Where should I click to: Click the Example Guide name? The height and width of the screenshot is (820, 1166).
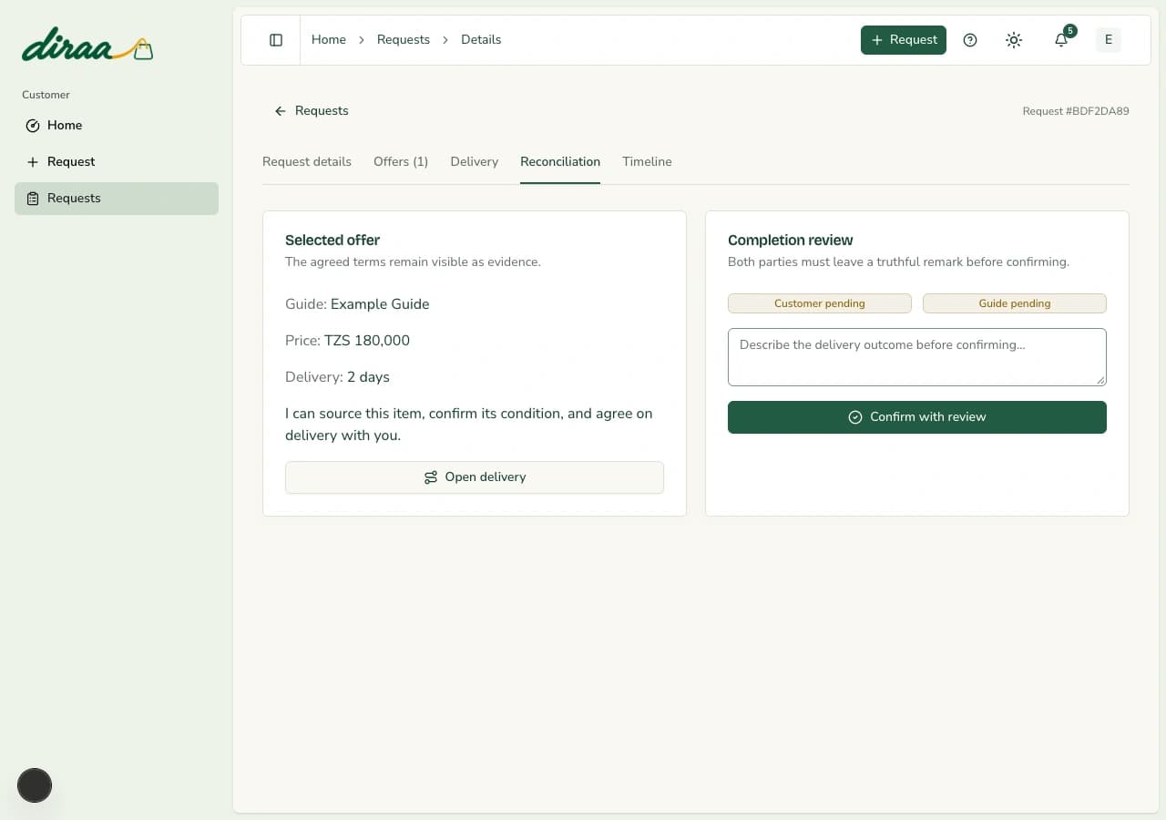[380, 304]
